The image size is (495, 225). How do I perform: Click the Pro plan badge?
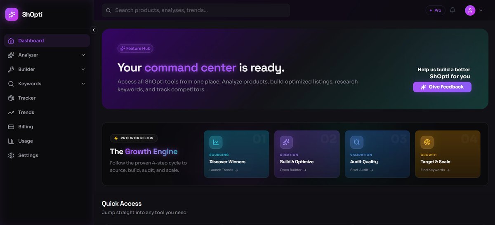click(x=435, y=10)
